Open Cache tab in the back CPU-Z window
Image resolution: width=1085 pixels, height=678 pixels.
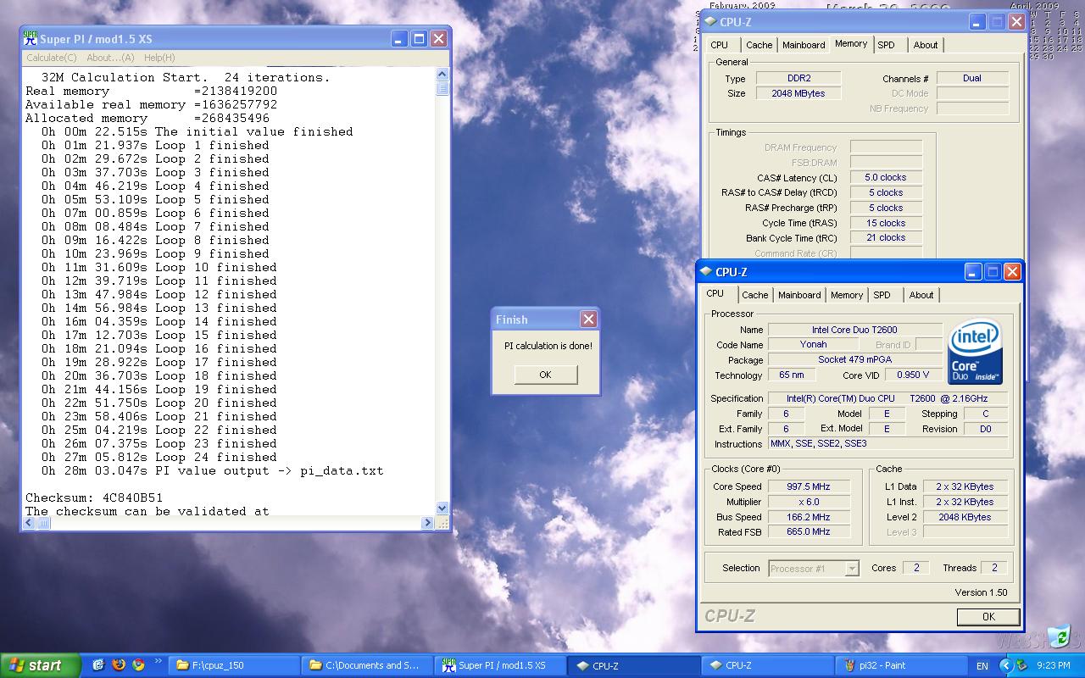pos(759,45)
